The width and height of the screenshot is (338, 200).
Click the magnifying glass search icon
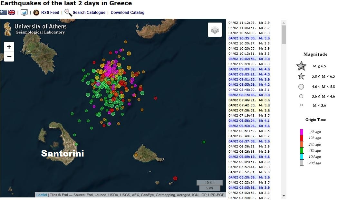click(x=68, y=13)
